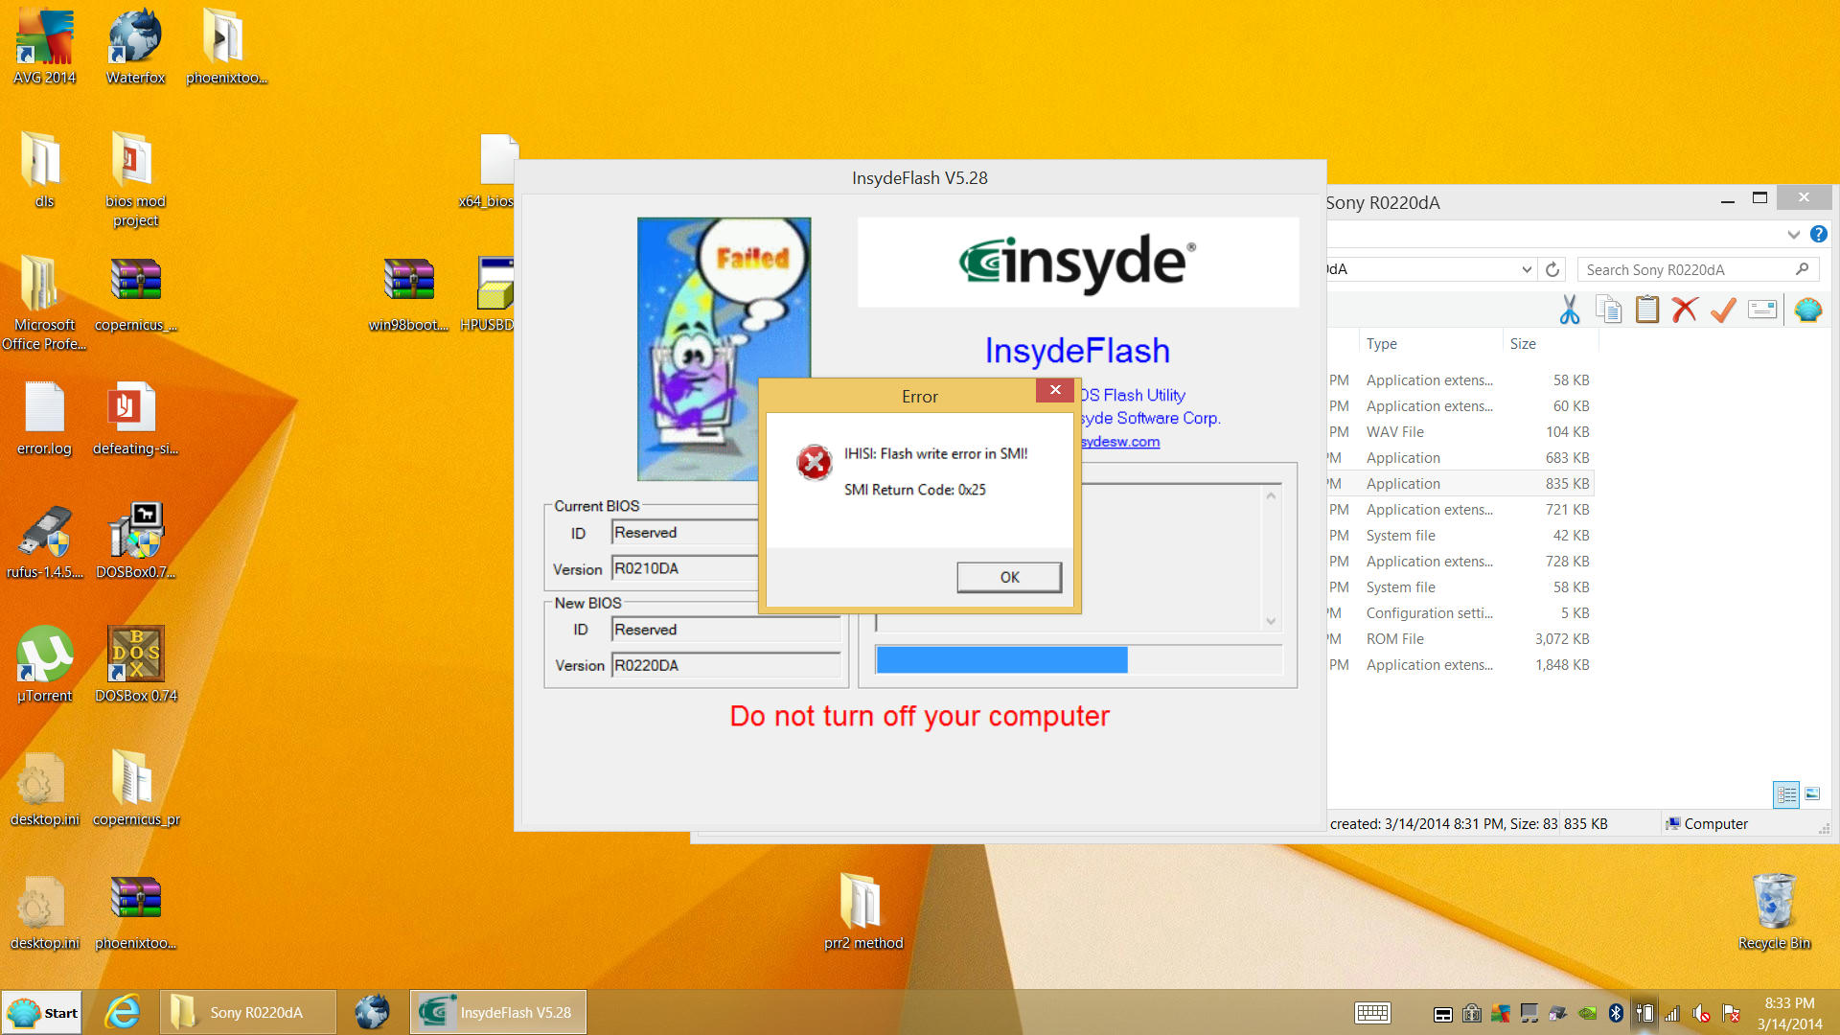Click the InsydeFlash progress bar

(1078, 660)
